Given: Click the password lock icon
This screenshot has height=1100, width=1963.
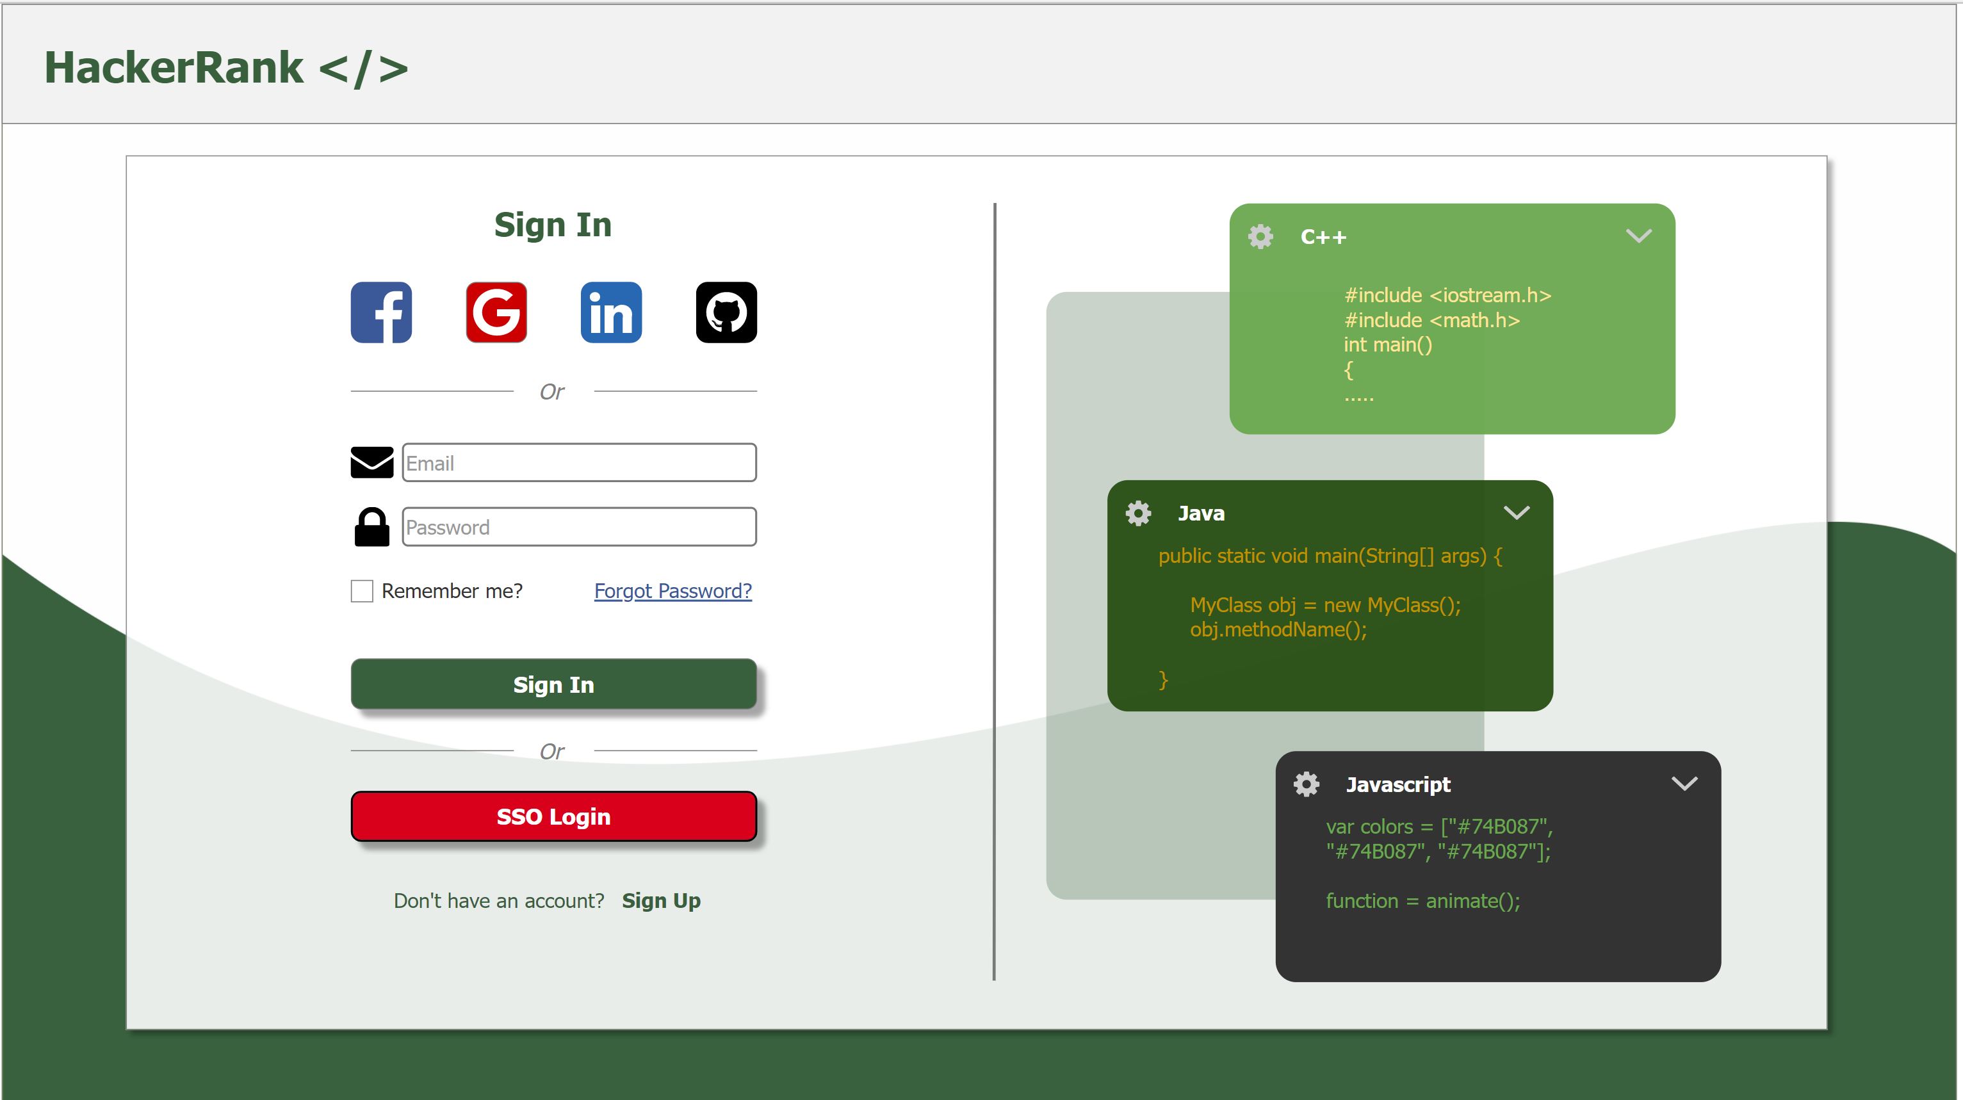Looking at the screenshot, I should point(371,526).
